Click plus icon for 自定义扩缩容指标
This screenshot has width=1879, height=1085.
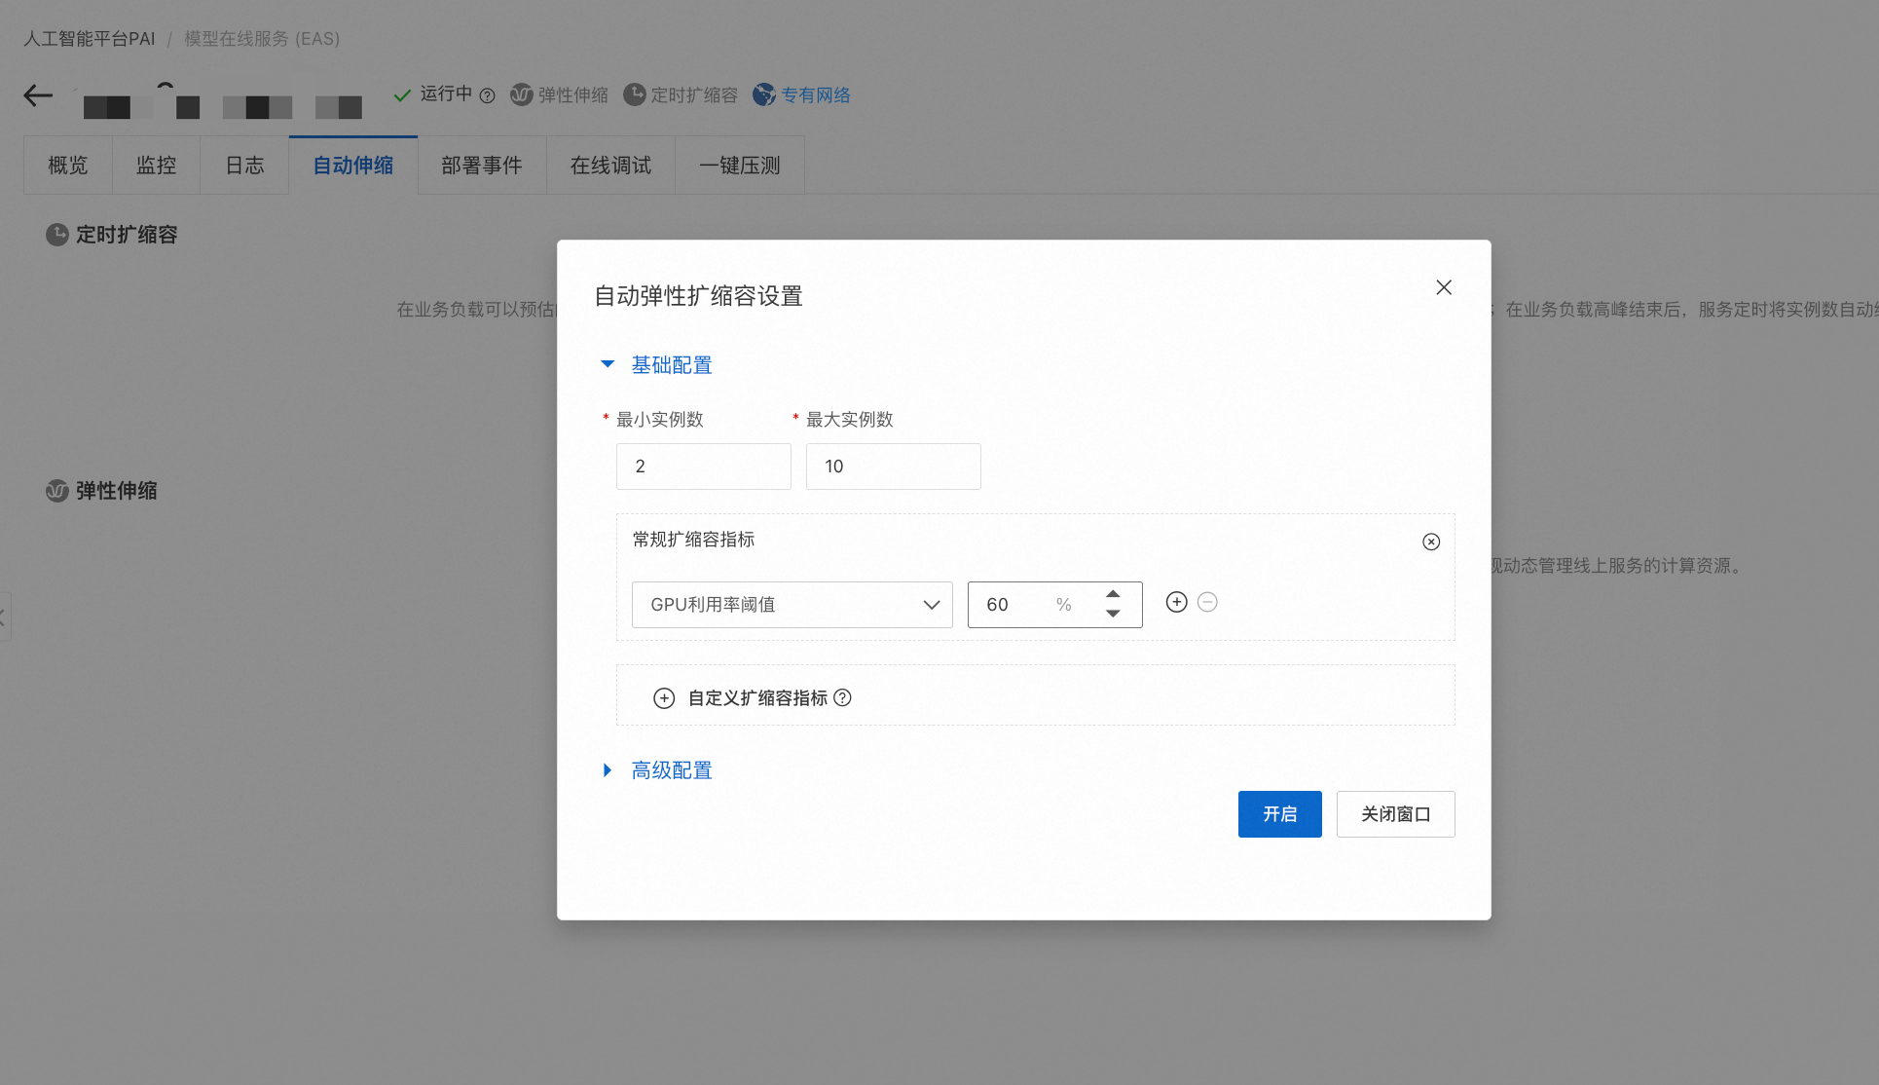[664, 698]
